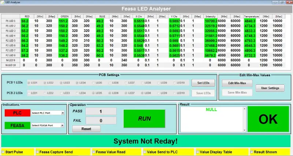Click the Intensity column header
The width and height of the screenshot is (293, 156).
tap(211, 16)
